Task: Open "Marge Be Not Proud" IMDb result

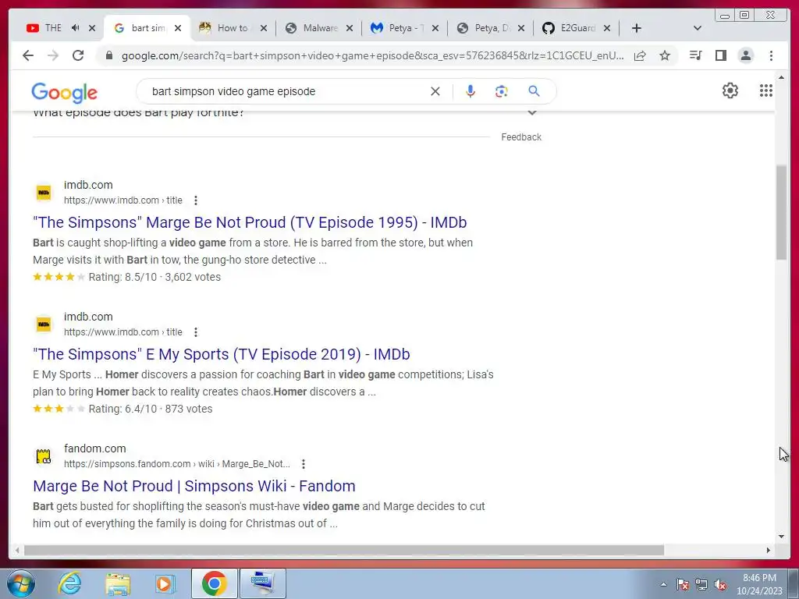Action: (250, 222)
